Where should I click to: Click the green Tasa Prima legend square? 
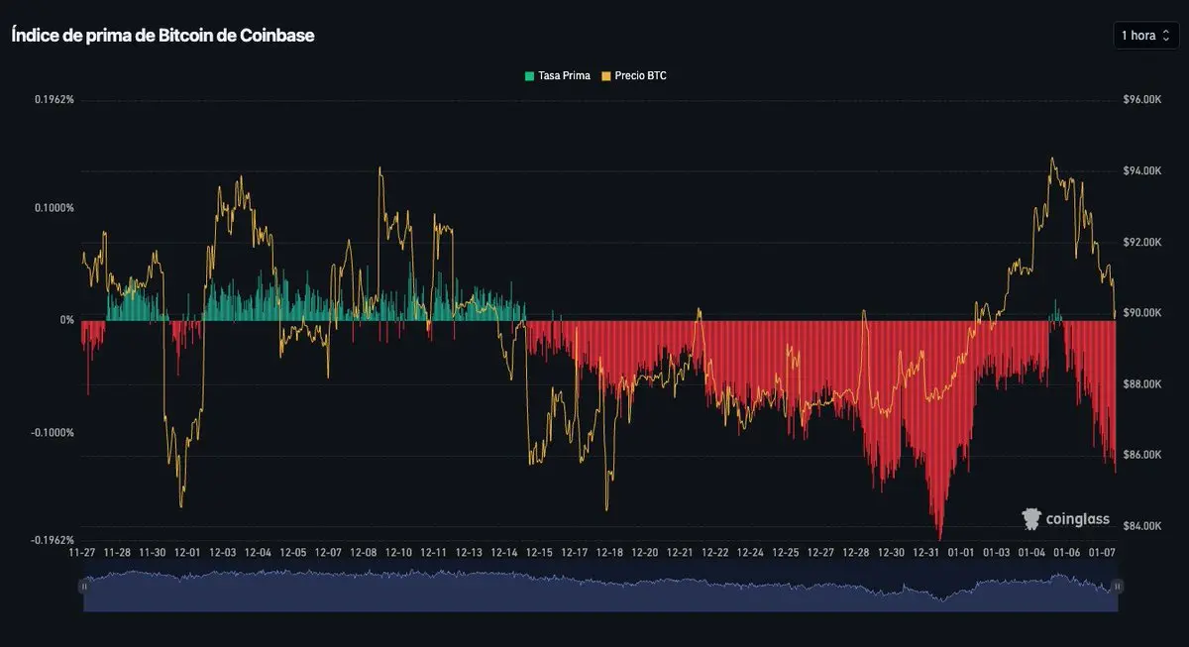tap(529, 75)
